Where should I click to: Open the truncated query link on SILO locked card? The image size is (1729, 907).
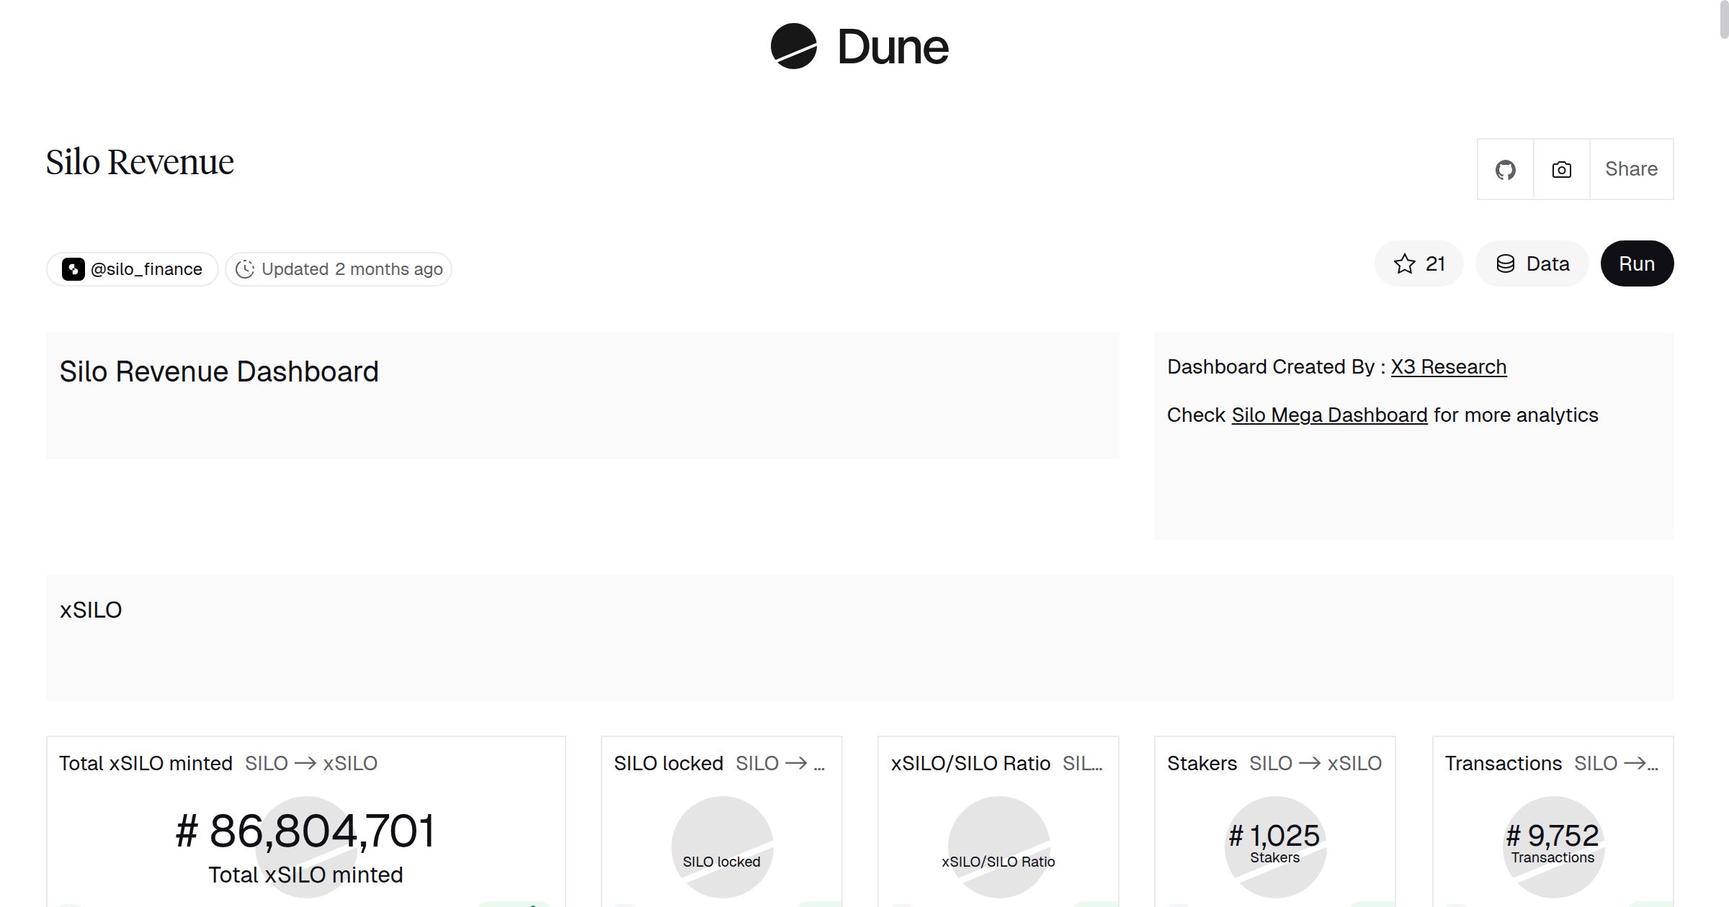pyautogui.click(x=780, y=763)
